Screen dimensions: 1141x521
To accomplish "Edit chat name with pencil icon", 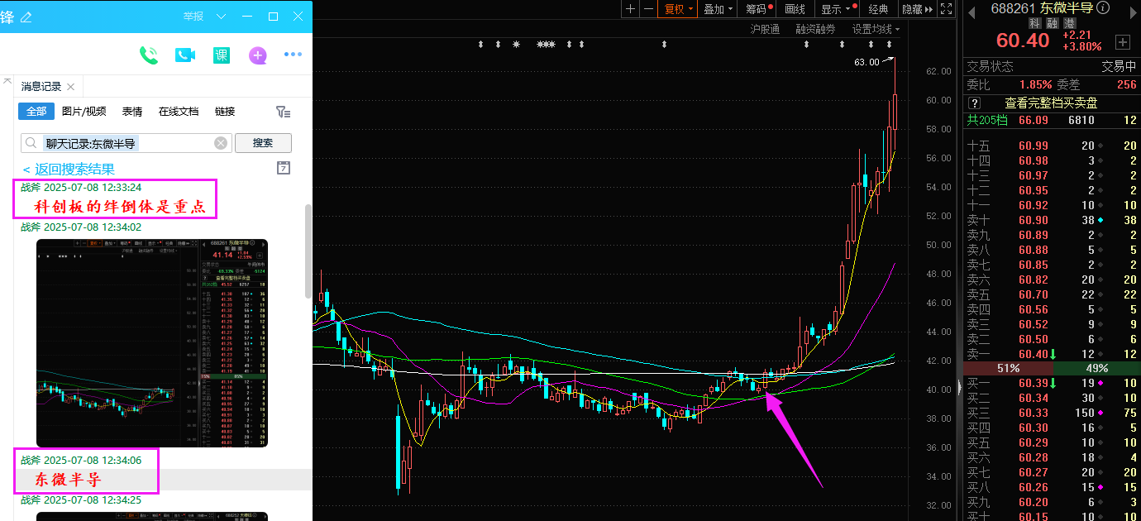I will point(26,17).
